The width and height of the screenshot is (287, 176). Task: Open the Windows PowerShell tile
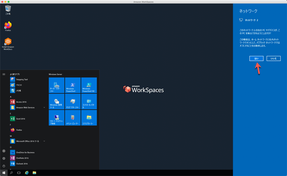tap(72, 85)
